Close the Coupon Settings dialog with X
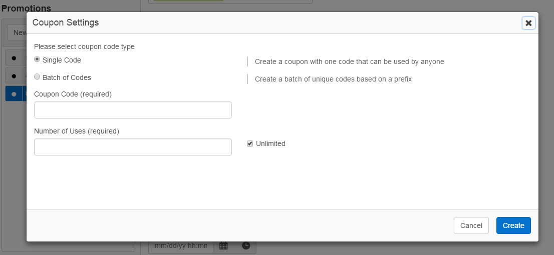The width and height of the screenshot is (554, 255). pyautogui.click(x=528, y=23)
